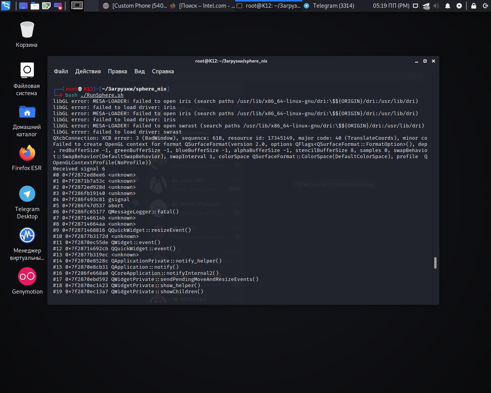Click 'QMessageLogger::fatal()' trace line

[116, 212]
